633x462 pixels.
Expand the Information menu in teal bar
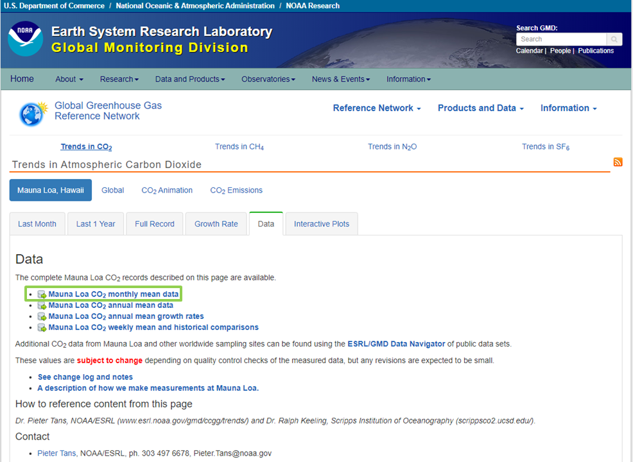point(408,79)
